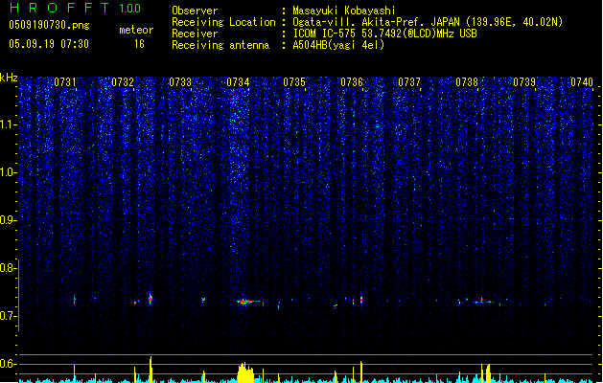The width and height of the screenshot is (603, 383).
Task: Click the meteor count value 16
Action: point(139,44)
